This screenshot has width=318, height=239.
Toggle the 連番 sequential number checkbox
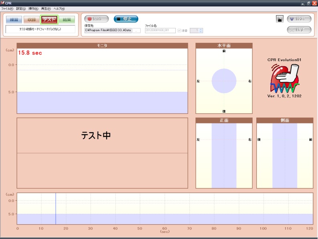179,30
